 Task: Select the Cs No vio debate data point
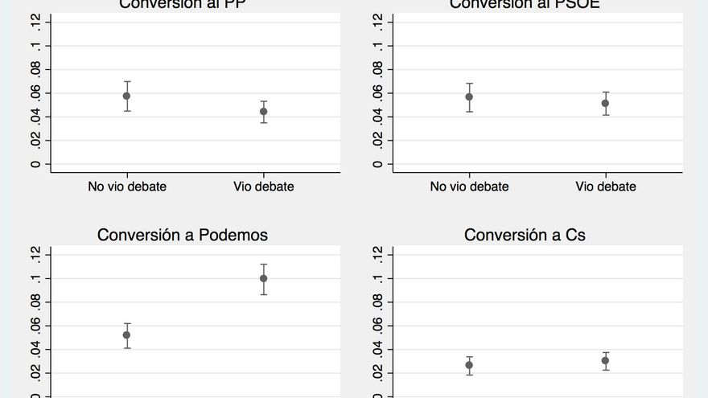469,365
